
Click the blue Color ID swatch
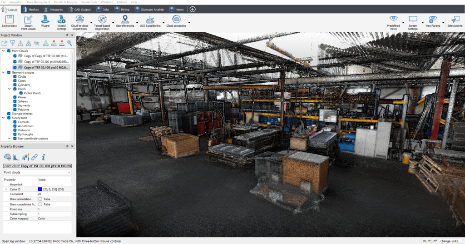(x=40, y=189)
